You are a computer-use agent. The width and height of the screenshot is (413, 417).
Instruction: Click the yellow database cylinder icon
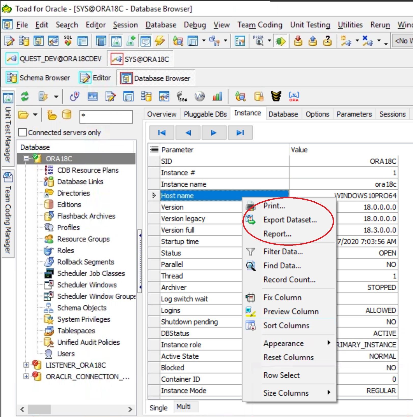67,115
